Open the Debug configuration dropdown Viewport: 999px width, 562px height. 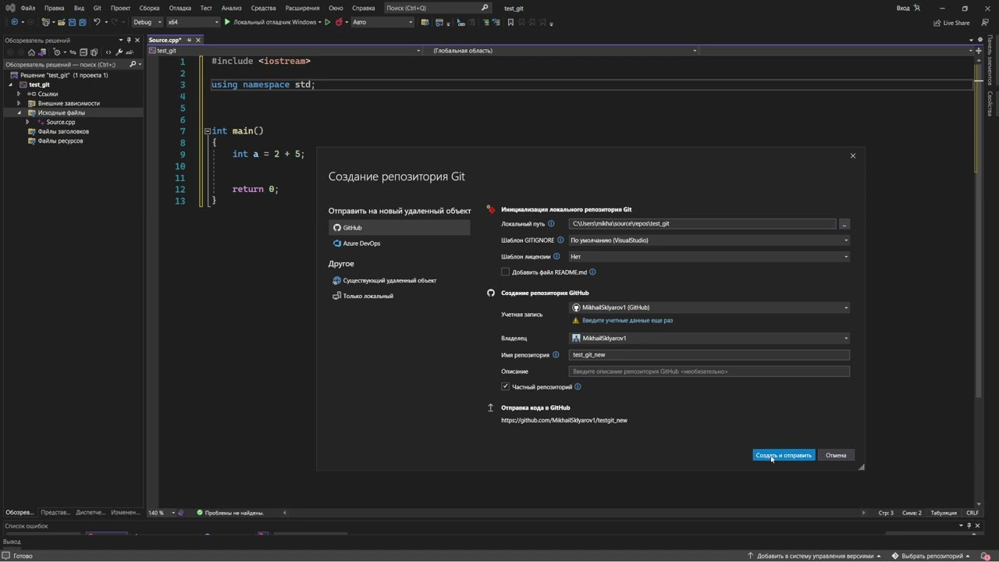coord(147,22)
